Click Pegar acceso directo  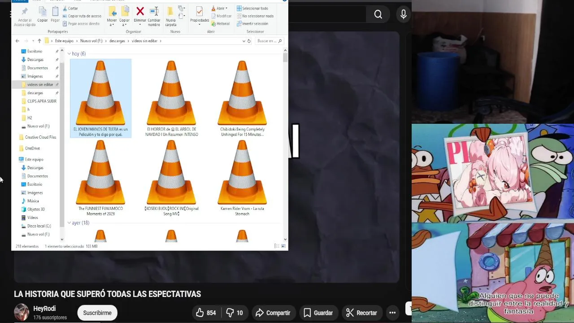81,24
